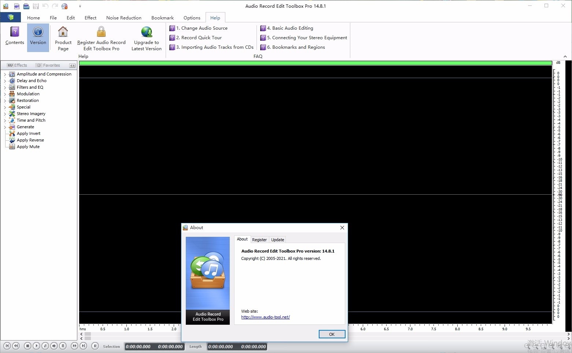Expand the Filters and EQ node
This screenshot has height=353, width=572.
coord(5,87)
